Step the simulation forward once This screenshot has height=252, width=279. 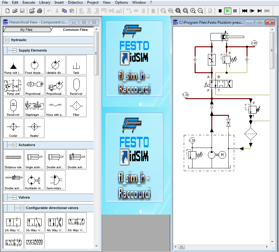[252, 11]
